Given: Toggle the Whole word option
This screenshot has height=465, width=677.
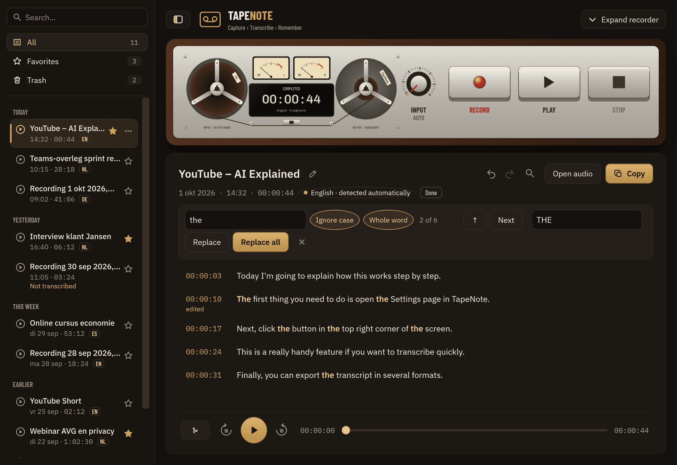Looking at the screenshot, I should (x=388, y=220).
